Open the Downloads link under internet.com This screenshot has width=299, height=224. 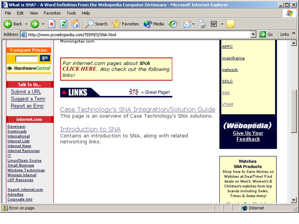(x=17, y=131)
